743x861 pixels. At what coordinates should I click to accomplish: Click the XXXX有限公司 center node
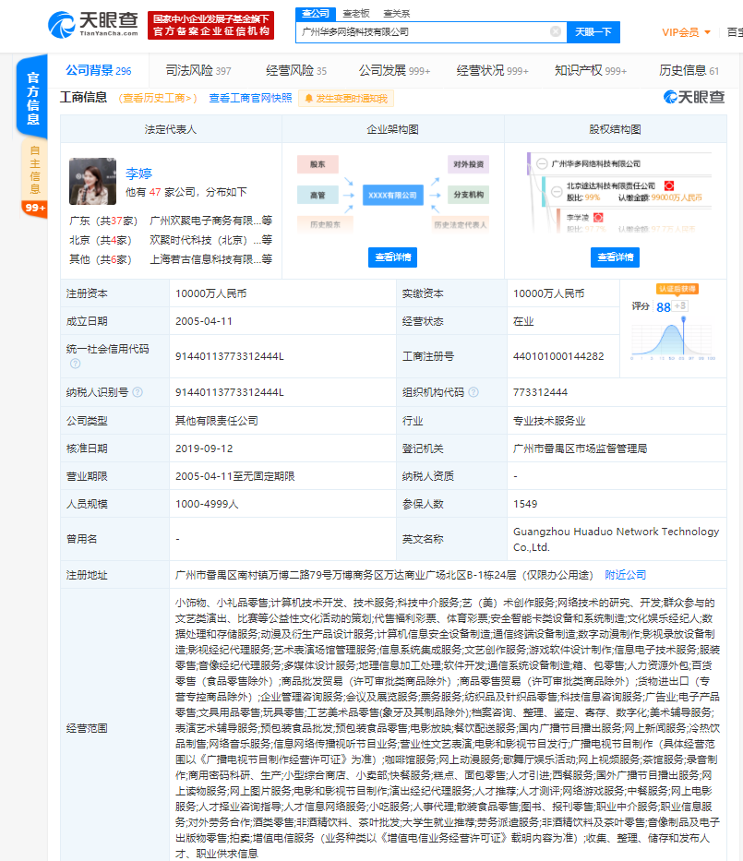click(x=392, y=195)
